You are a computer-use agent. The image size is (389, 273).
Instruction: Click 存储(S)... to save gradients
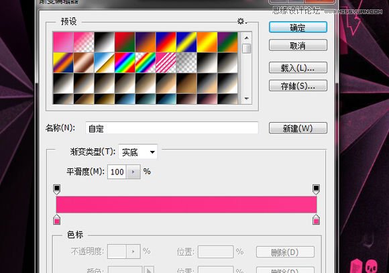click(x=298, y=86)
